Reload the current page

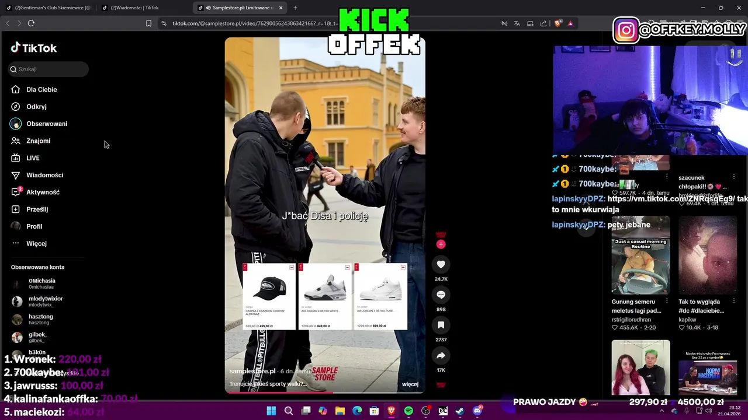click(31, 23)
